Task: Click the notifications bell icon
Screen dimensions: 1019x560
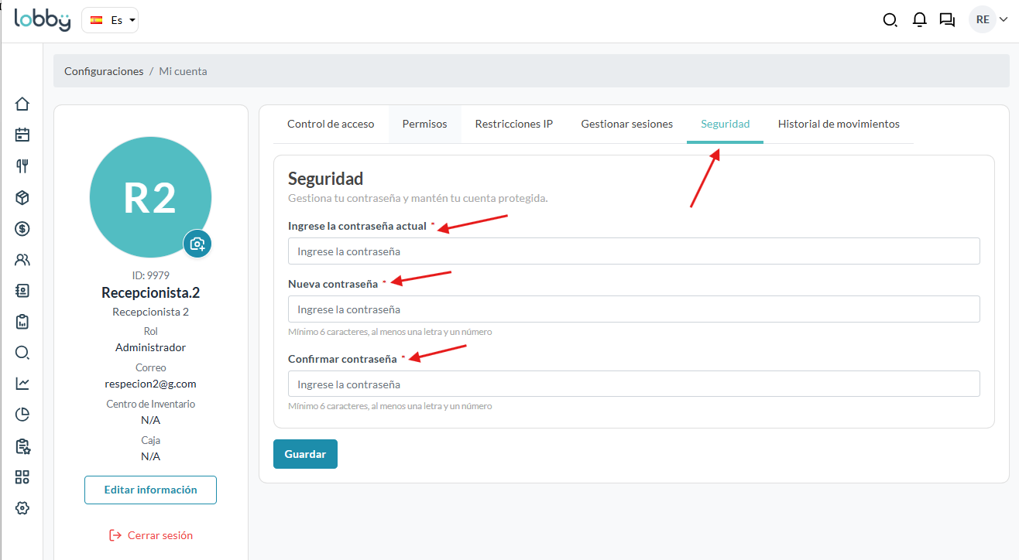Action: (x=919, y=20)
